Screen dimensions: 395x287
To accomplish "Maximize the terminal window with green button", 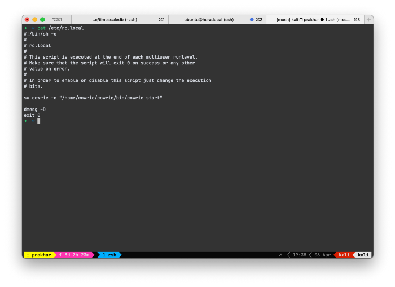I will 42,20.
